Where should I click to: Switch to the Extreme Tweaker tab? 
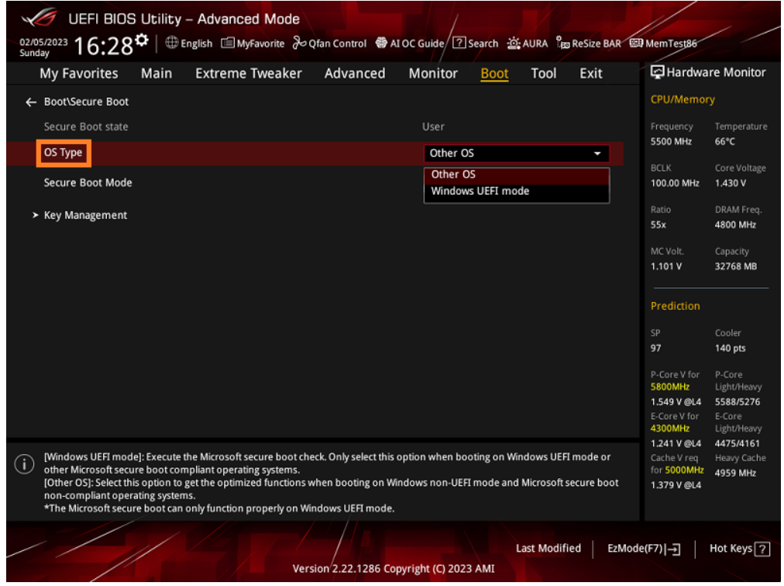point(248,73)
